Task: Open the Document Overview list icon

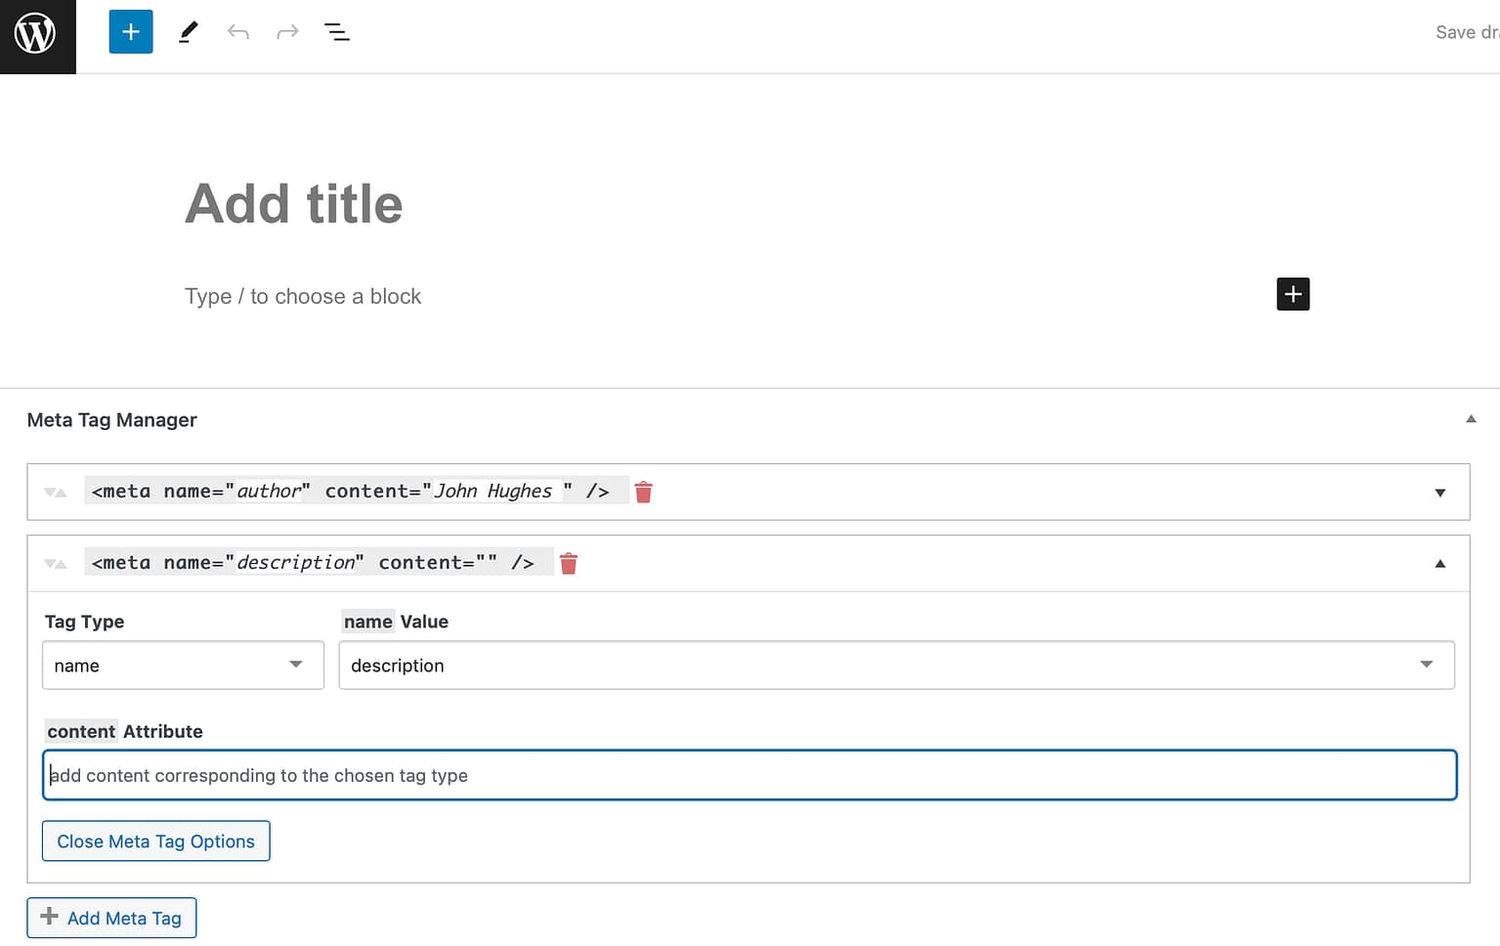Action: pyautogui.click(x=336, y=31)
